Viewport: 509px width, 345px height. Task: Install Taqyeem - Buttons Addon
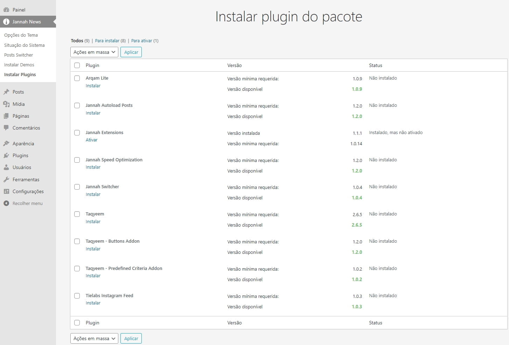tap(93, 249)
